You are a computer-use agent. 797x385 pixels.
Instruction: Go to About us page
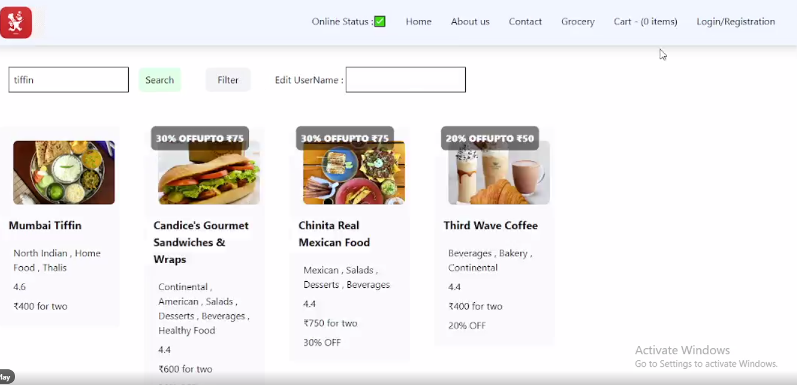coord(470,22)
